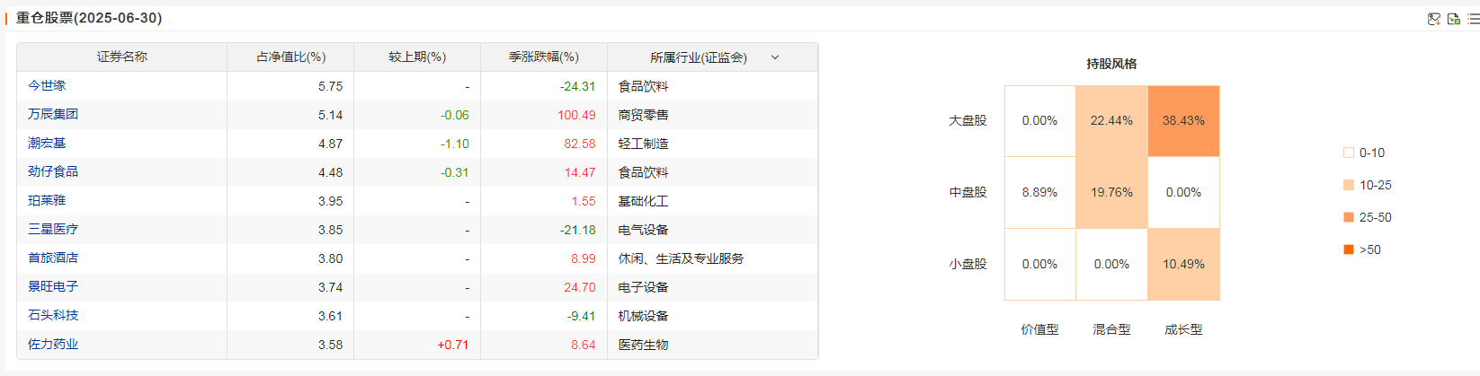Screen dimensions: 1480x376
Task: Click the 轻工制造 industry cell
Action: coord(643,144)
